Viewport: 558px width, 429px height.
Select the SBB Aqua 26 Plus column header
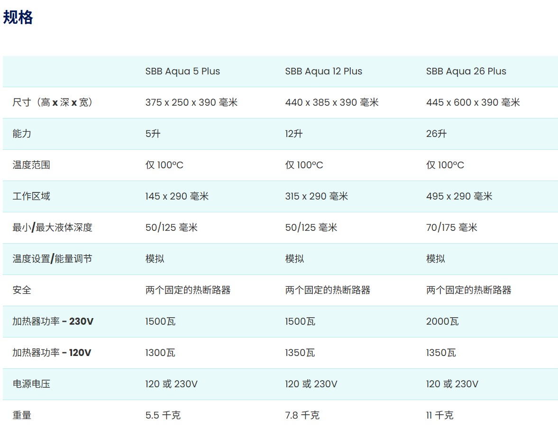466,71
